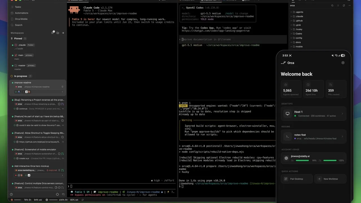This screenshot has height=203, width=361.
Task: Open settings gear in Orca mobile panel
Action: point(343,63)
